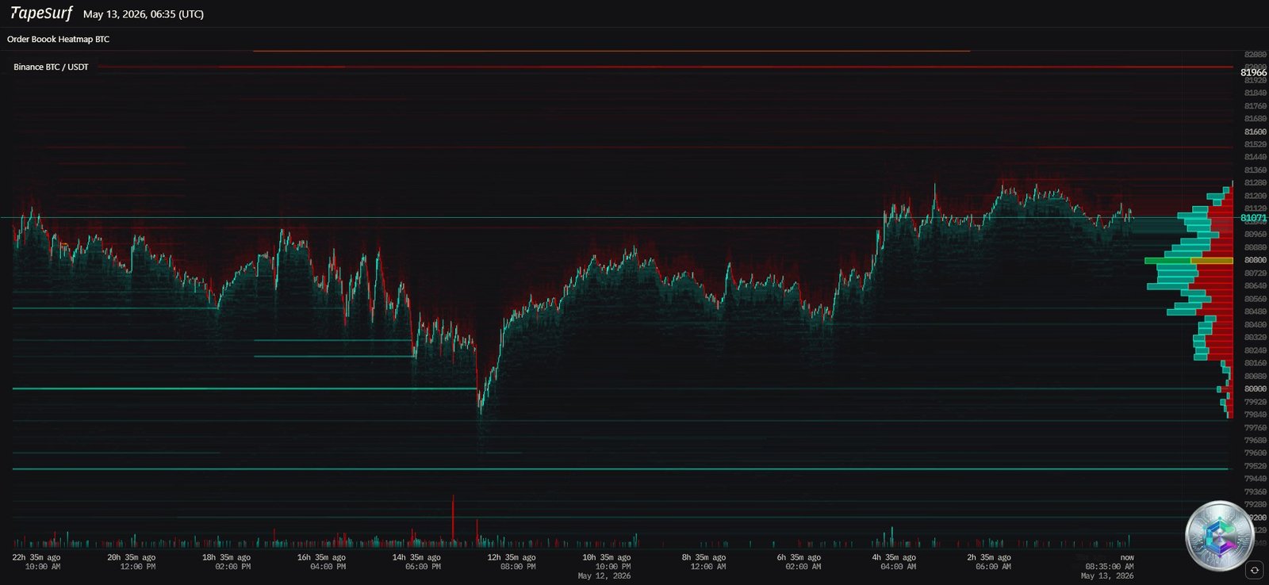Click the "4h 35m ago" time label
The height and width of the screenshot is (585, 1269).
894,557
